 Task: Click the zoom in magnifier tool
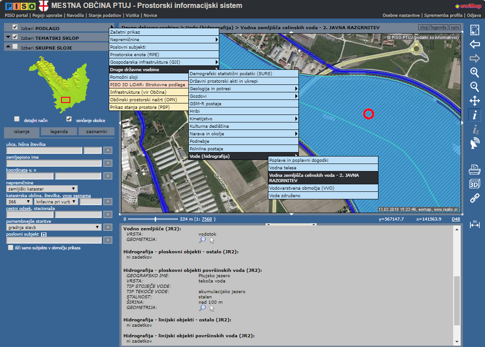coord(474,72)
